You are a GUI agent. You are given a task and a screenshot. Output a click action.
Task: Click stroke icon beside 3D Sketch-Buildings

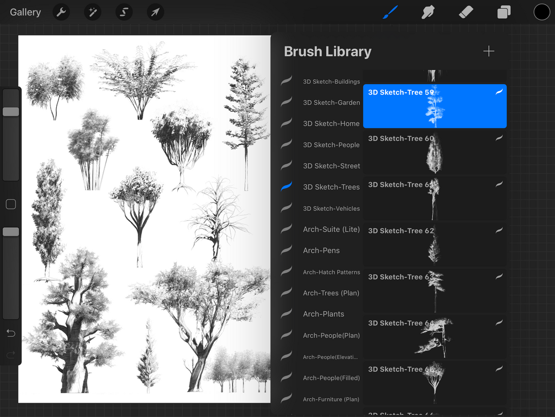[x=287, y=81]
